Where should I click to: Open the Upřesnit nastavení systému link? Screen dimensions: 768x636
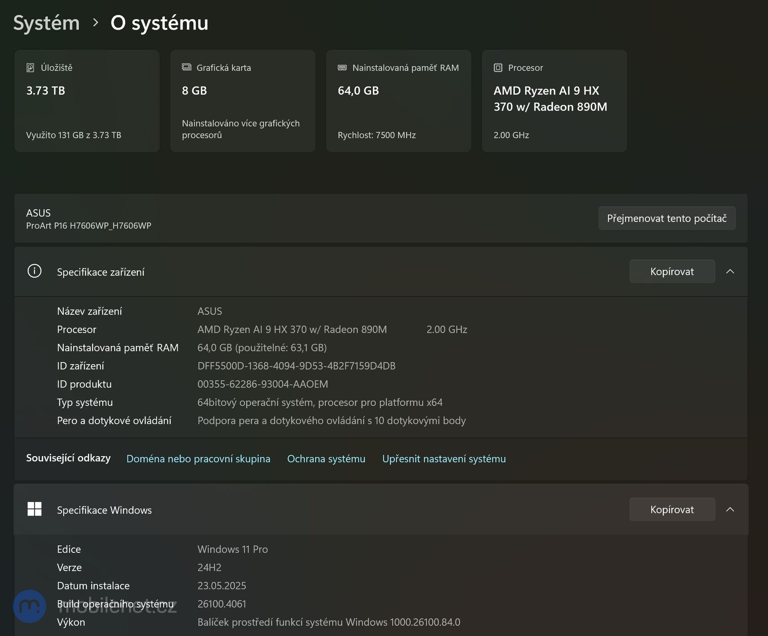point(444,459)
